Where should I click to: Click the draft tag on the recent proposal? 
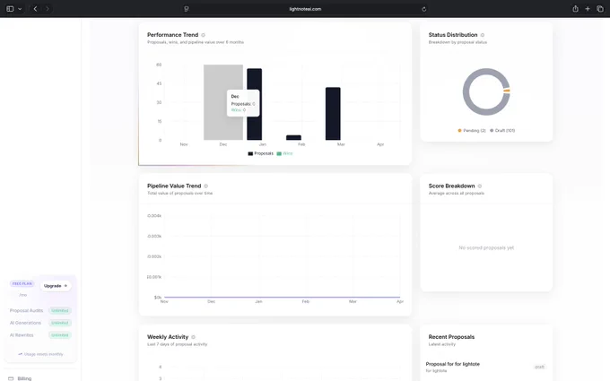tap(539, 367)
